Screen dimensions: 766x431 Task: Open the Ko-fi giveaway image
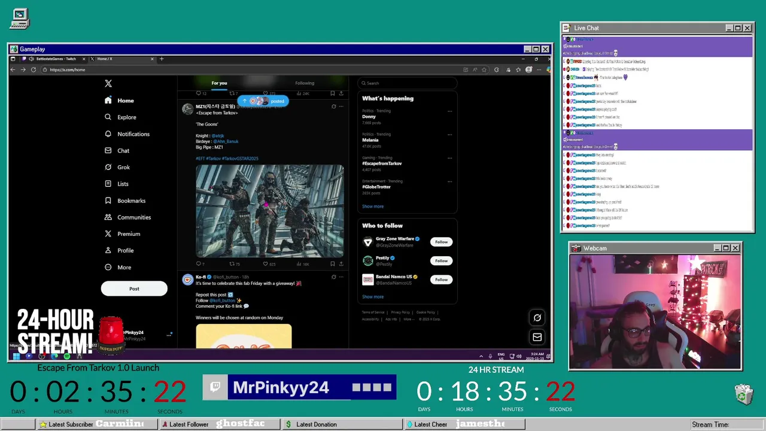(x=244, y=336)
